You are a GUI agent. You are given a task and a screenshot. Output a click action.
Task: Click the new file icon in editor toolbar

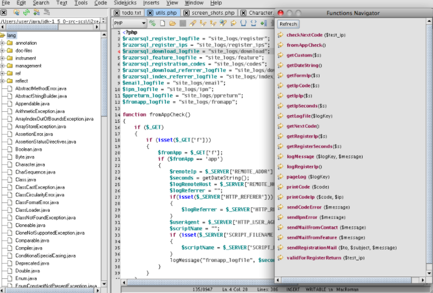[162, 23]
